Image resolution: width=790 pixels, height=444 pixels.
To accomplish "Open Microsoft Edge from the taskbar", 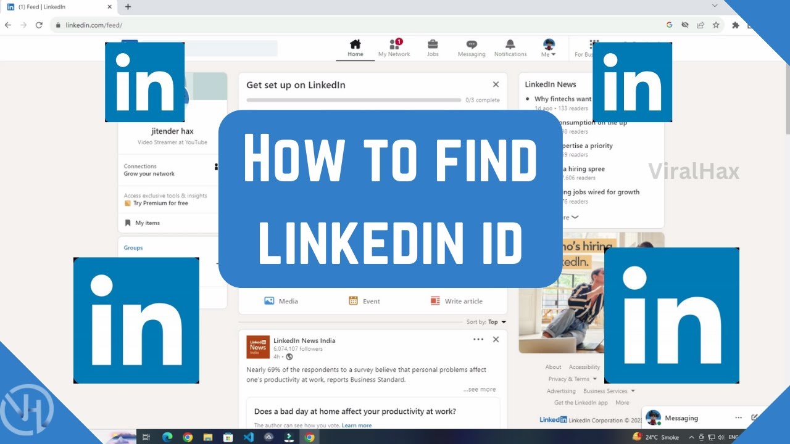I will pyautogui.click(x=167, y=437).
